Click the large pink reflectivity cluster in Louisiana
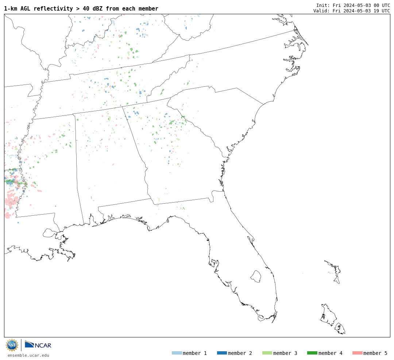The image size is (394, 360). tap(11, 201)
